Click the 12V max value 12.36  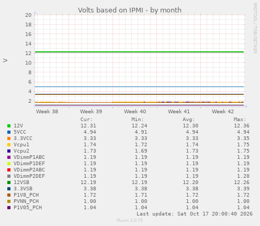[x=242, y=126]
